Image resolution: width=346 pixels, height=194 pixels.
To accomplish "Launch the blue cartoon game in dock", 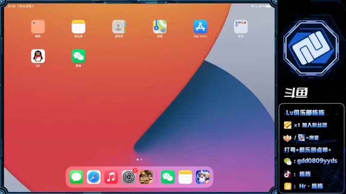I will (203, 177).
